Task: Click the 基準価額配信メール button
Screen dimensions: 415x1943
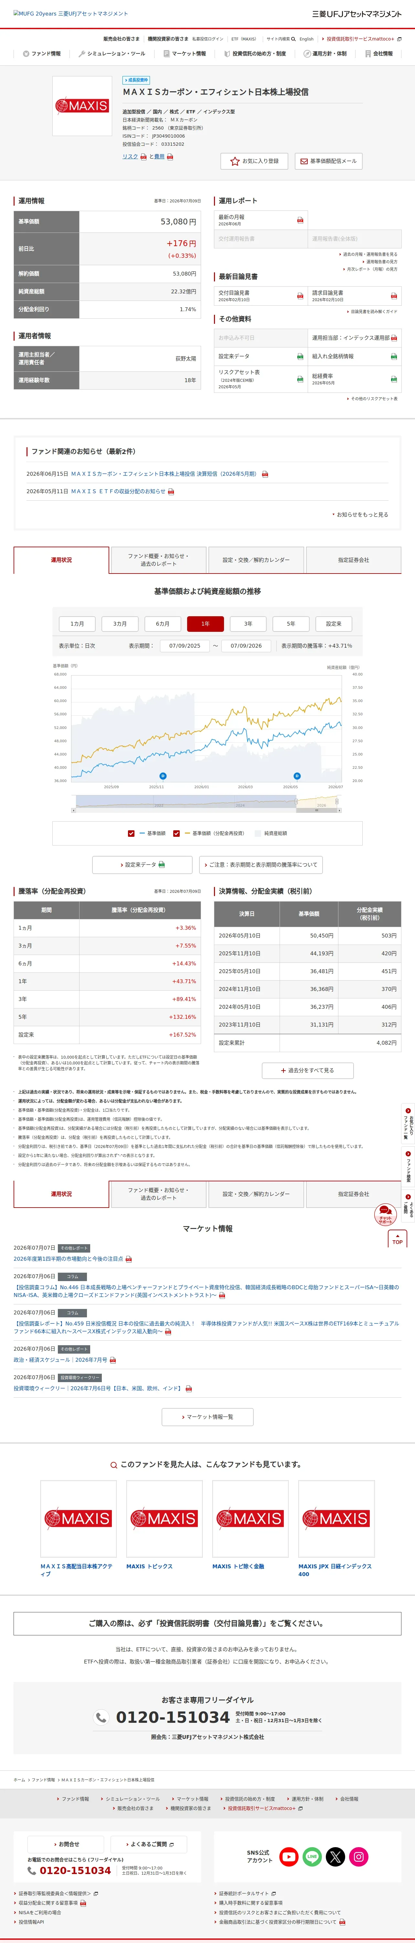Action: pos(328,161)
